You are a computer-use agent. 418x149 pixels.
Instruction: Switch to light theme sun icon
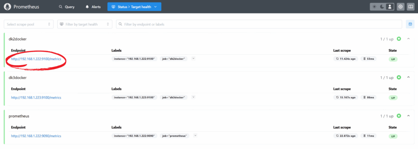coord(375,7)
